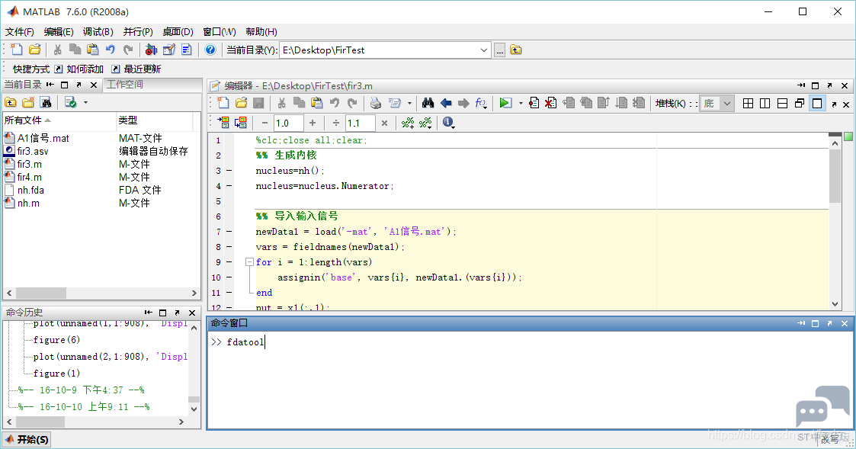The image size is (856, 449).
Task: Click minus button to decrement cell value
Action: click(264, 123)
